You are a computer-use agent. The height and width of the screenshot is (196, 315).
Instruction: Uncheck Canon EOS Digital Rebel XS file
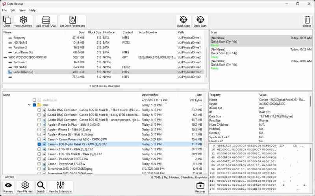pos(39,144)
